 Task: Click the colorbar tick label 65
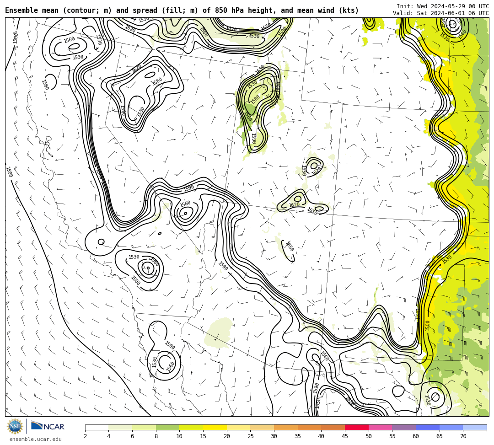440,436
